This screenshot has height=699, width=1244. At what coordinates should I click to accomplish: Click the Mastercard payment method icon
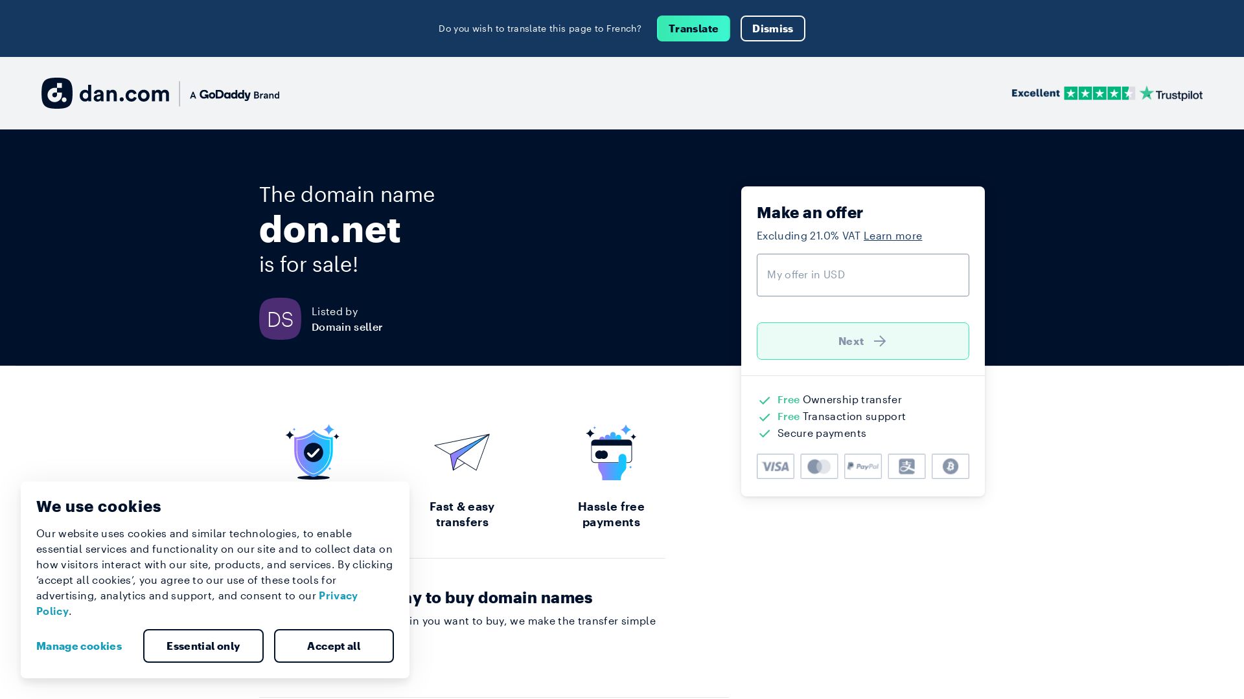tap(818, 466)
